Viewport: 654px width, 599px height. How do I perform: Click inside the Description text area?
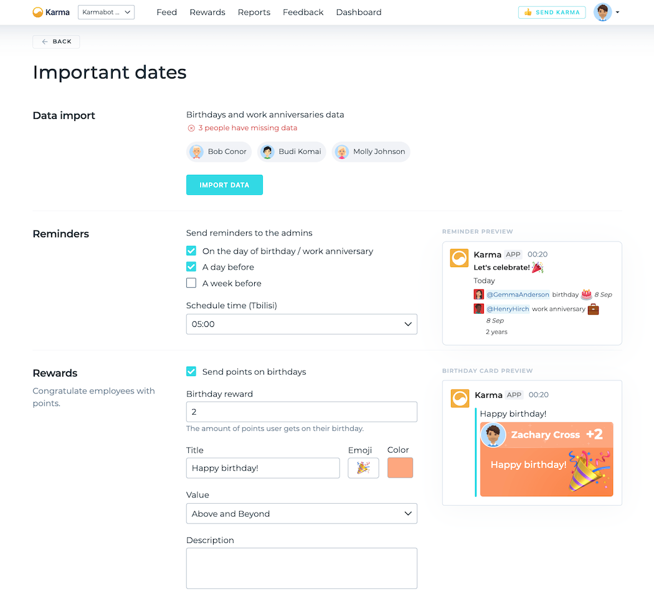click(301, 567)
